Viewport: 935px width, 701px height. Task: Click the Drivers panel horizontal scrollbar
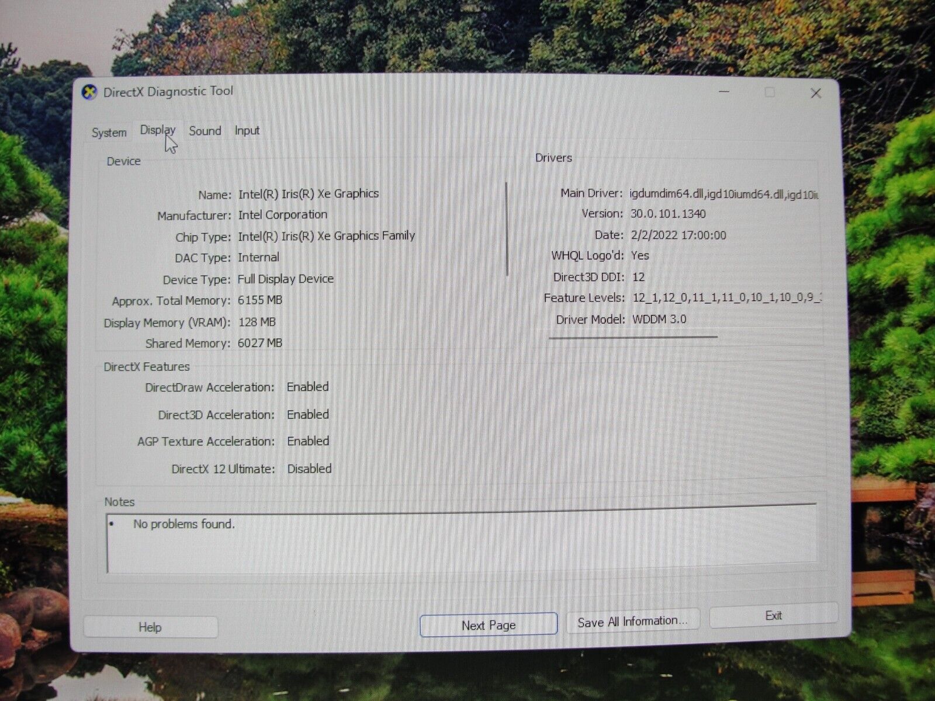pyautogui.click(x=633, y=337)
